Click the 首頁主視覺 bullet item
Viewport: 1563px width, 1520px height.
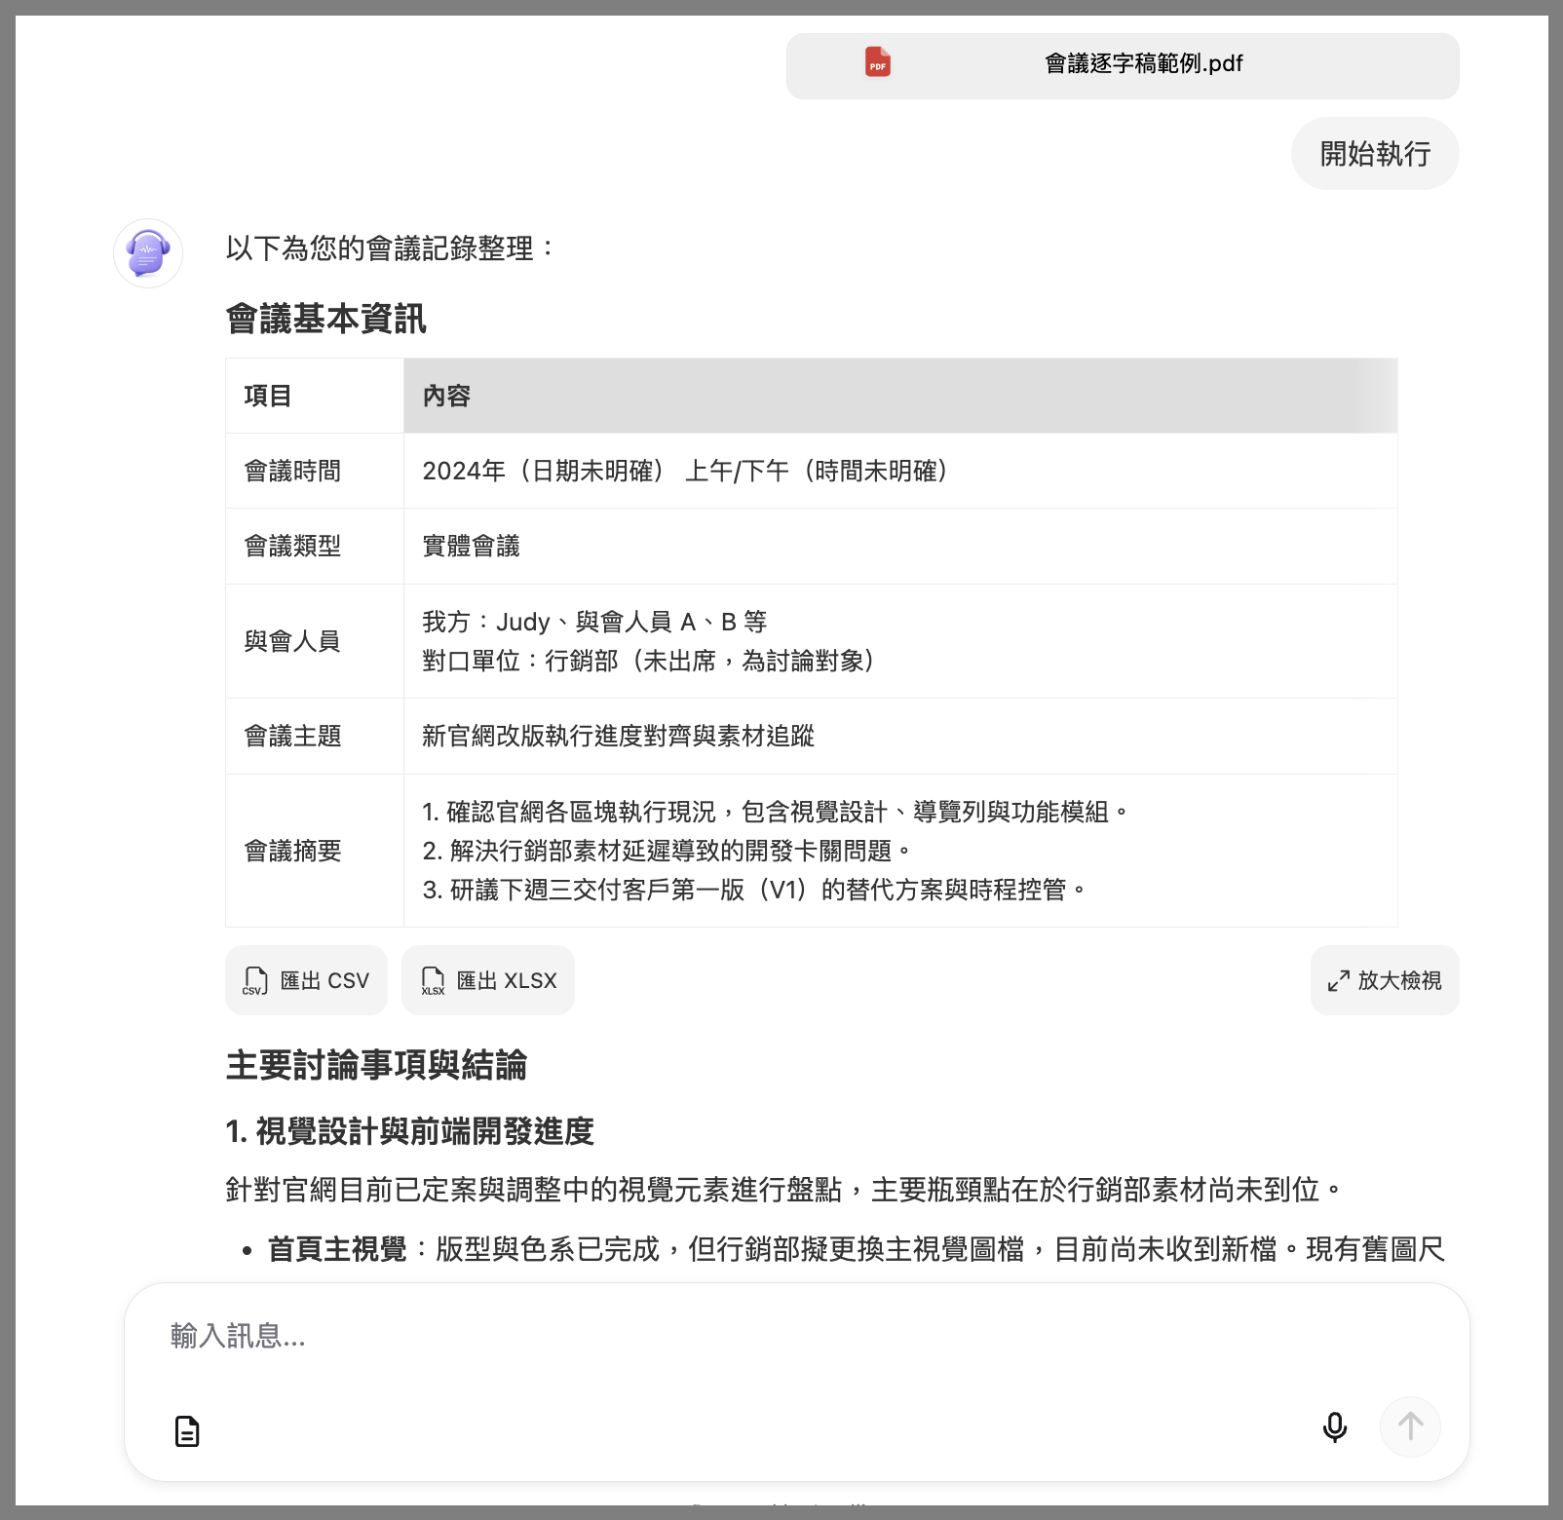click(337, 1249)
